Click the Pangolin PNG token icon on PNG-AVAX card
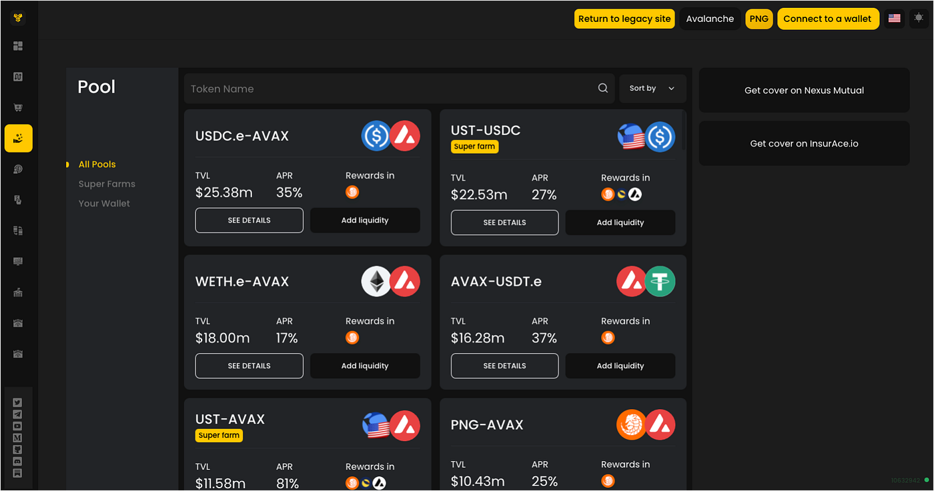 (x=631, y=424)
